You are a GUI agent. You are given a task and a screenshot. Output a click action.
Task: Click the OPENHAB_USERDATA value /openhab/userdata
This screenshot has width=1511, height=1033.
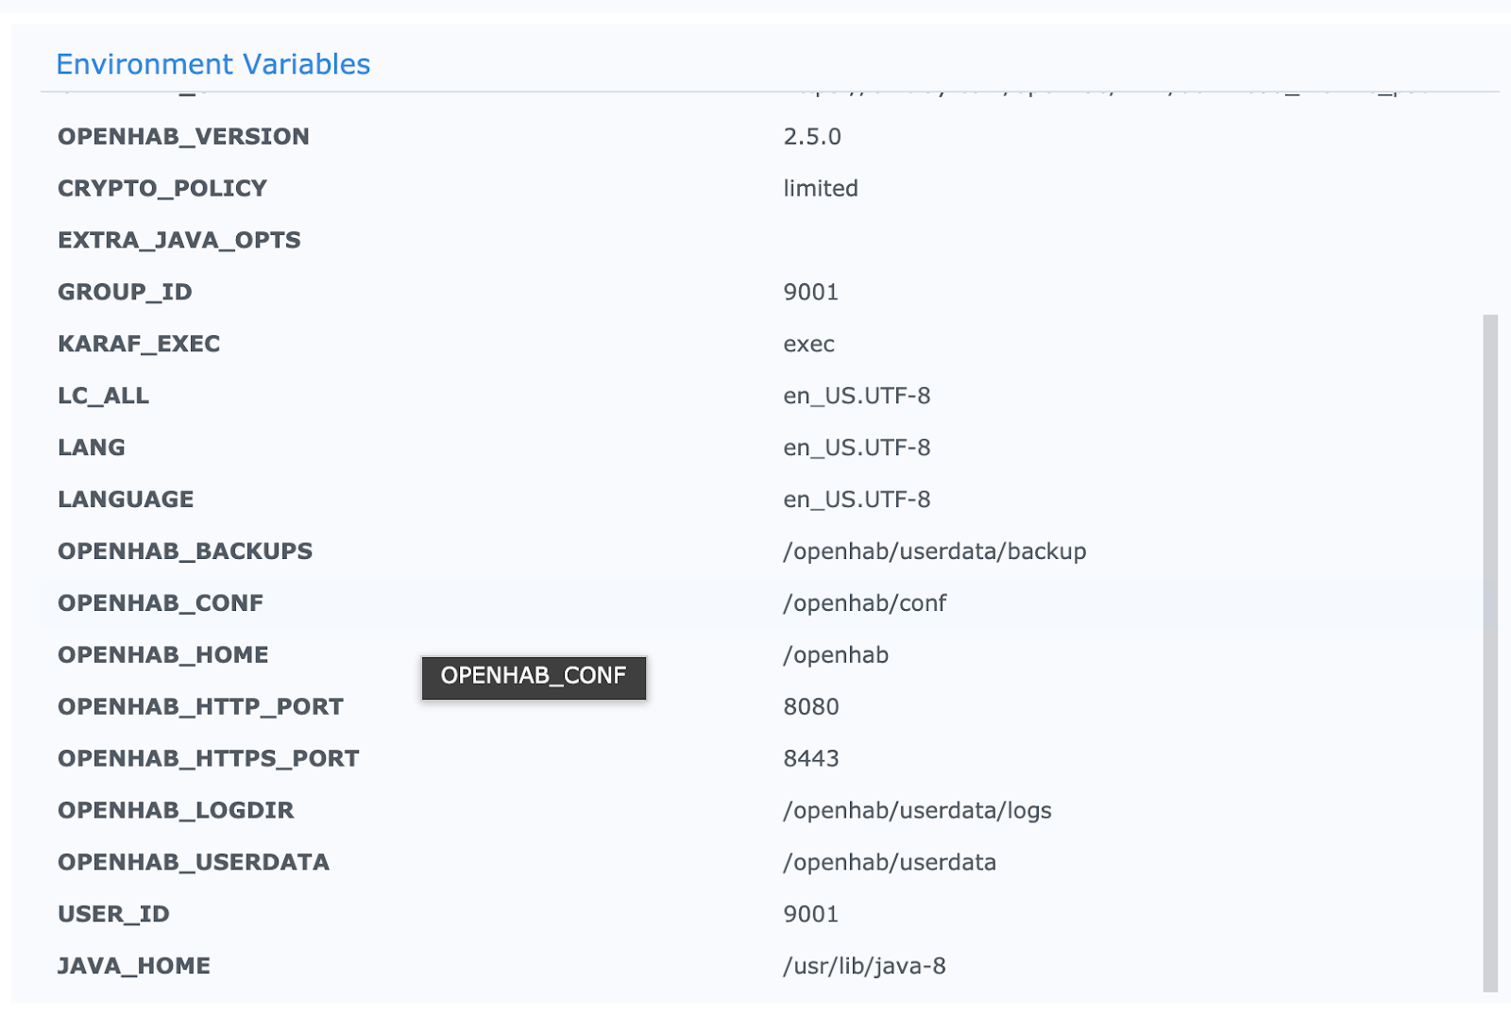point(890,864)
